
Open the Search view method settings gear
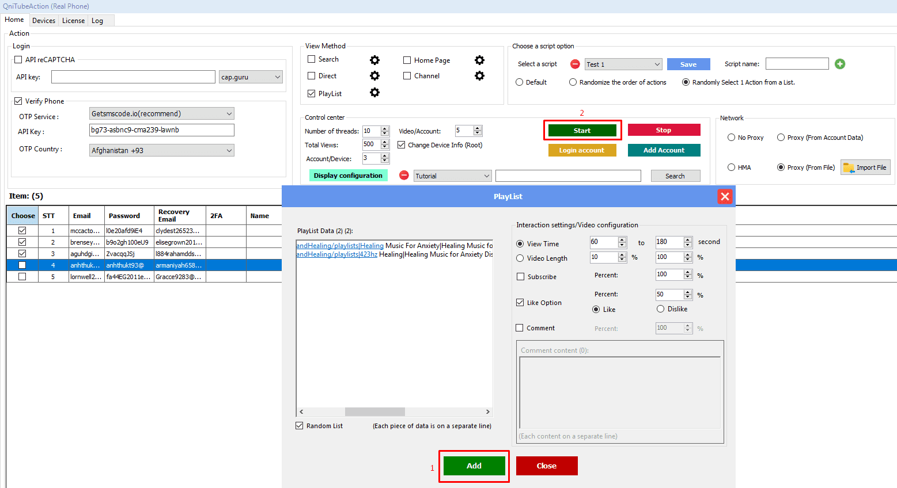374,60
